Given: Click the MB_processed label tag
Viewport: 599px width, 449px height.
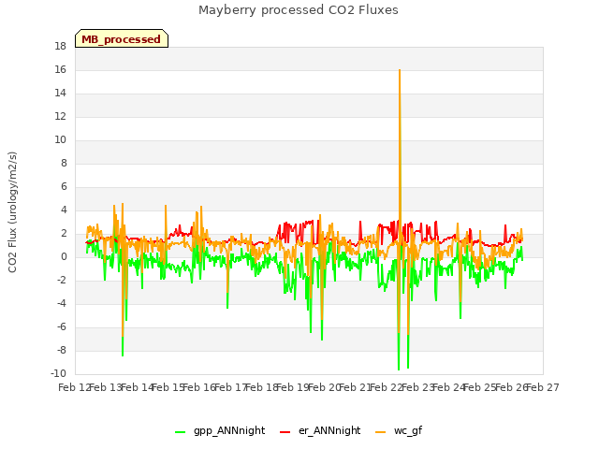Looking at the screenshot, I should (x=122, y=38).
